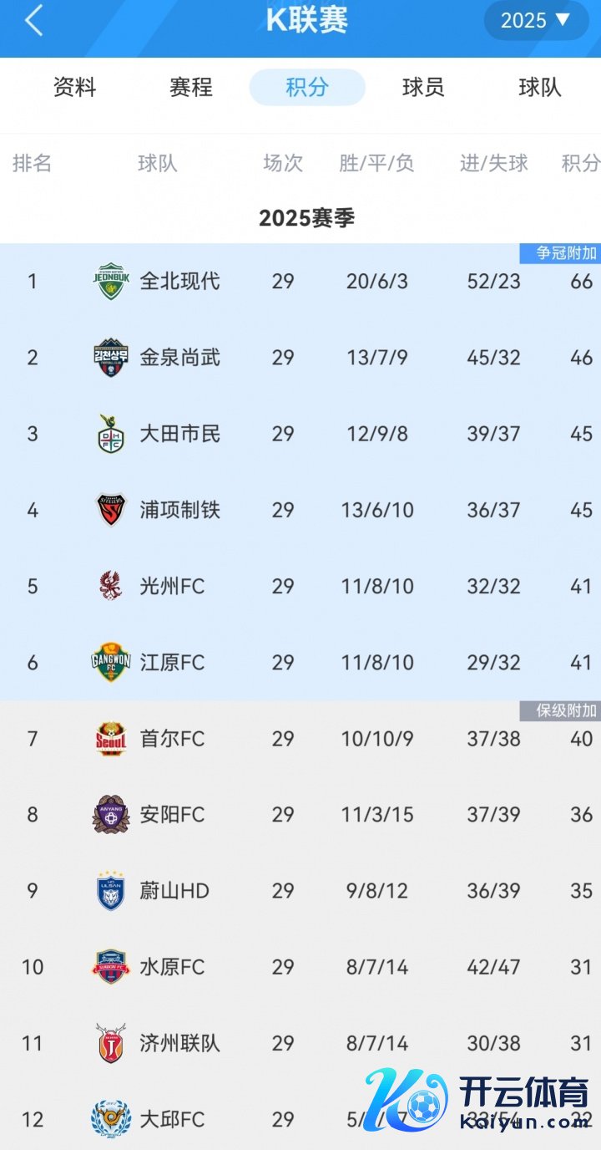Tap the 大田市民 club logo
Image resolution: width=601 pixels, height=1150 pixels.
[x=110, y=434]
